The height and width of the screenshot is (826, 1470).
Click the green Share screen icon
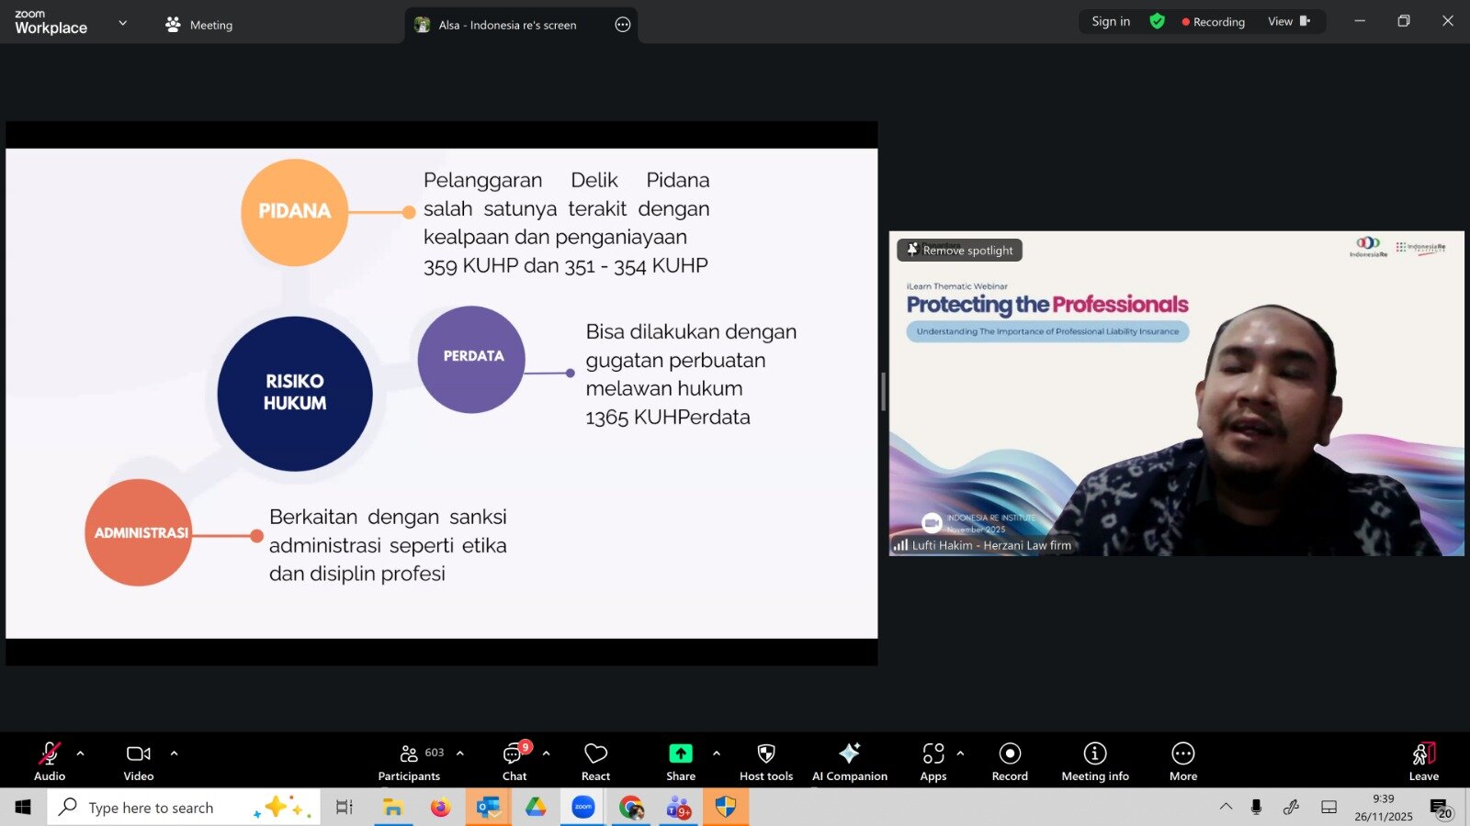click(x=680, y=753)
